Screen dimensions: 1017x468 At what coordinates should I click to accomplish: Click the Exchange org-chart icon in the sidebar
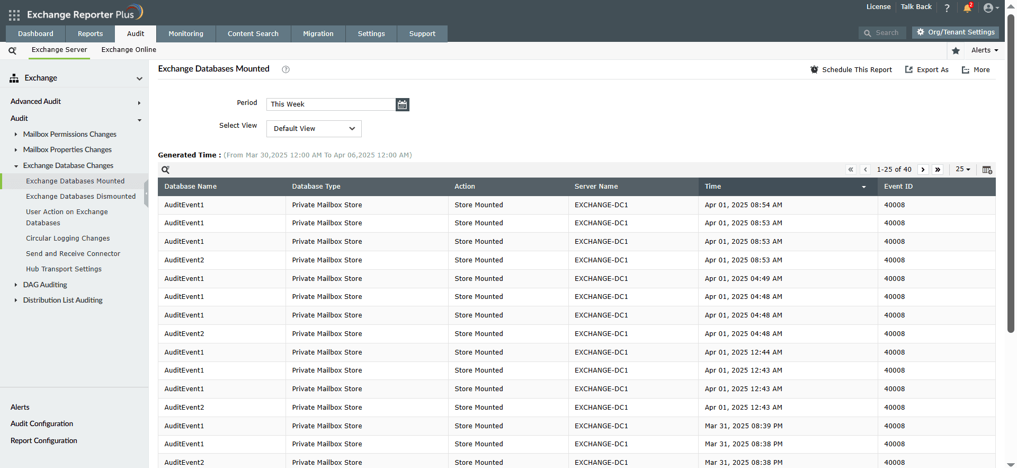tap(14, 78)
